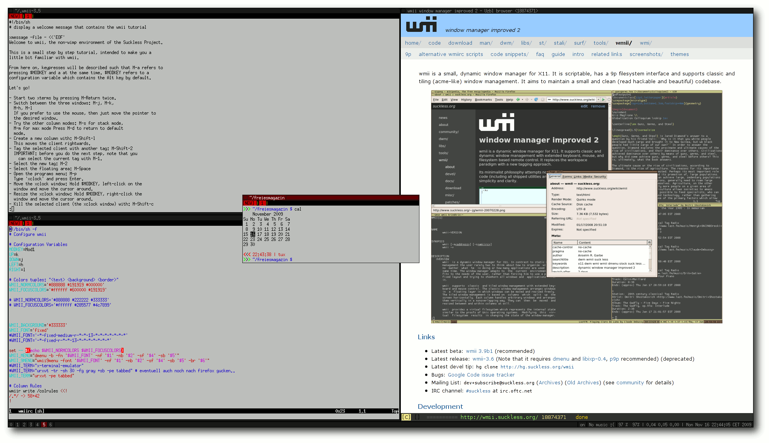Click the 'No music :(' status bar entry

pyautogui.click(x=601, y=425)
